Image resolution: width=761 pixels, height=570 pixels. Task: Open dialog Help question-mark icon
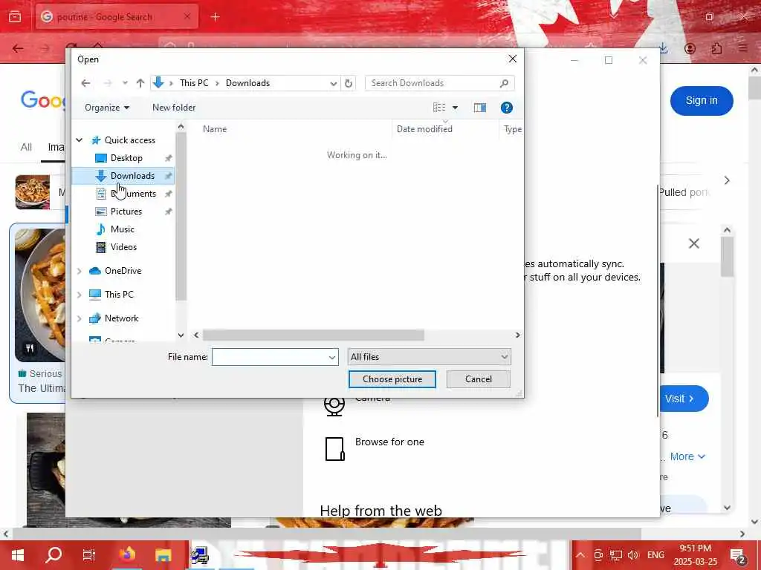[x=507, y=108]
